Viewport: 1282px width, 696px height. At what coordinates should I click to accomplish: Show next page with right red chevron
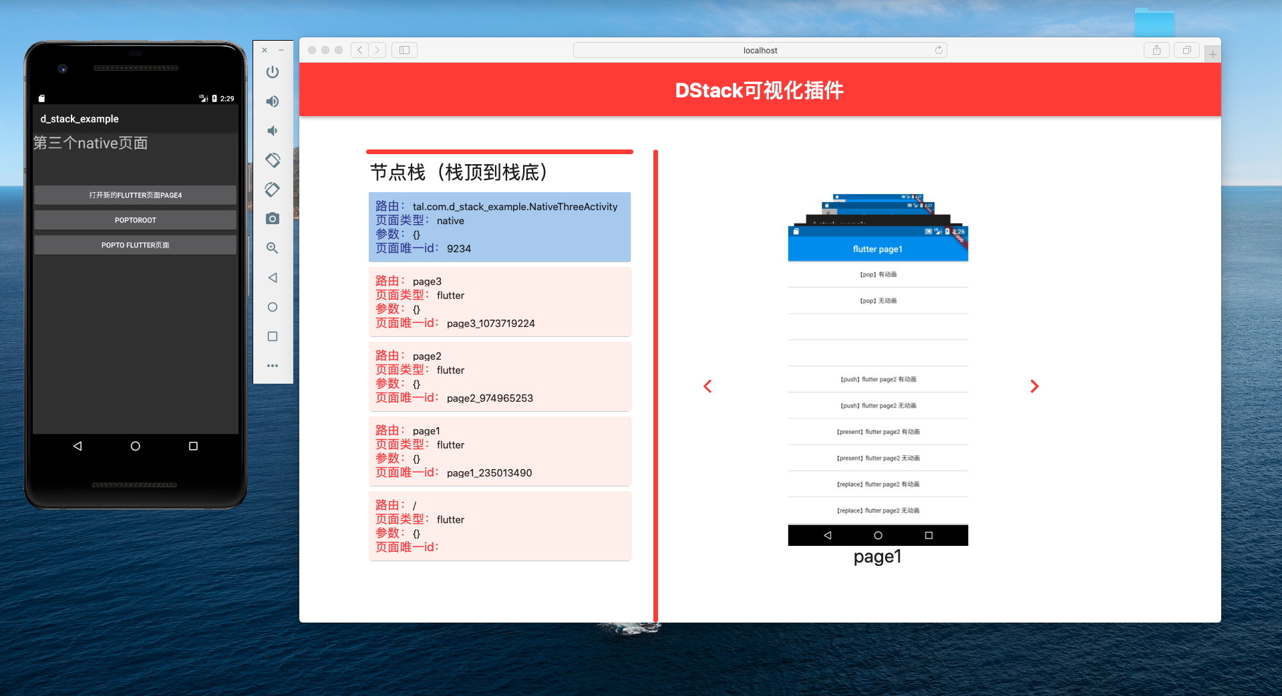(1034, 386)
